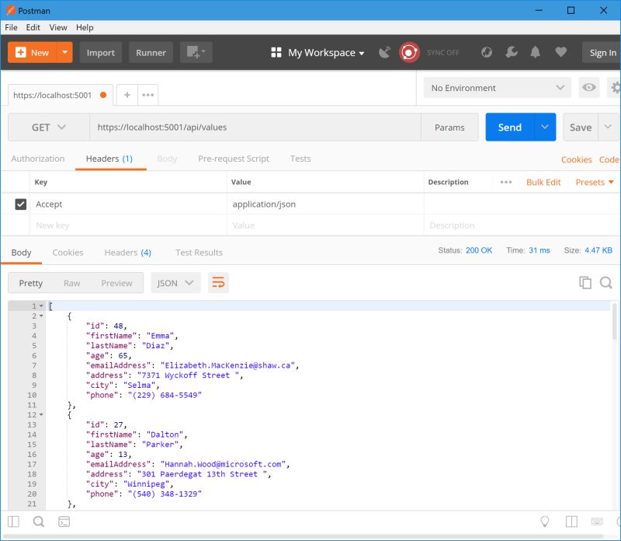Image resolution: width=621 pixels, height=541 pixels.
Task: Copy the response body using the copy icon
Action: [x=586, y=283]
